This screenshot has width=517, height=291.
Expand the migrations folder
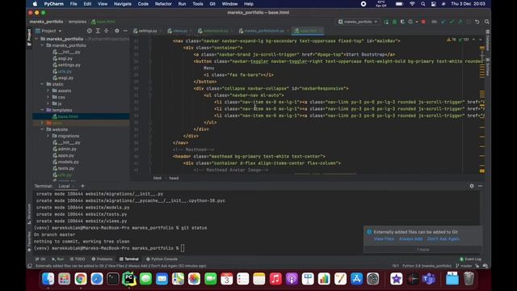coord(48,136)
